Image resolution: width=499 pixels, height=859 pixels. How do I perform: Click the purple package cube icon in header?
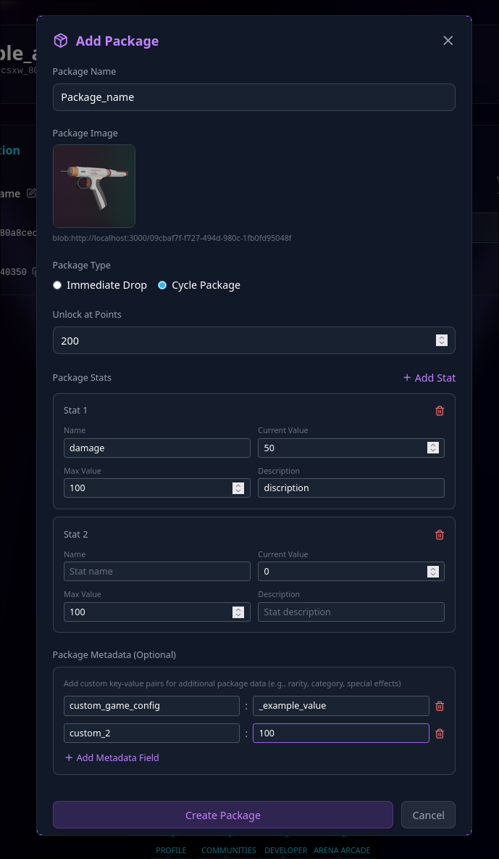pyautogui.click(x=61, y=41)
